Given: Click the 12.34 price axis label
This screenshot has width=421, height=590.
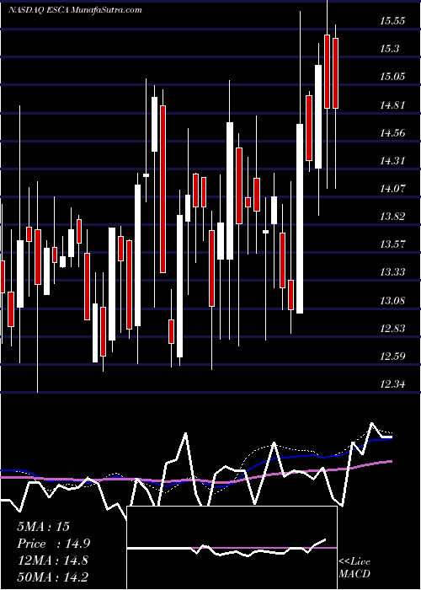Looking at the screenshot, I should point(392,384).
